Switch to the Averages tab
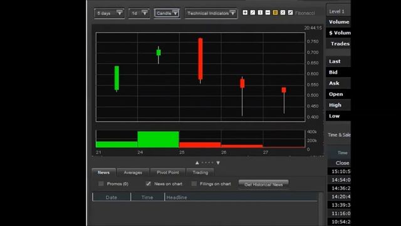401x226 pixels. tap(133, 173)
